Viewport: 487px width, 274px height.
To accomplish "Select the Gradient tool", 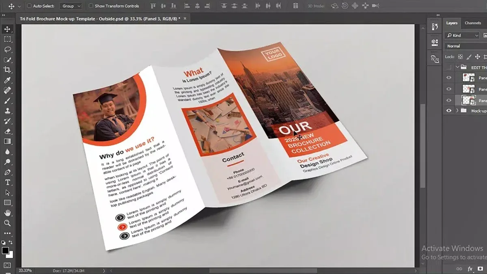I will point(7,141).
